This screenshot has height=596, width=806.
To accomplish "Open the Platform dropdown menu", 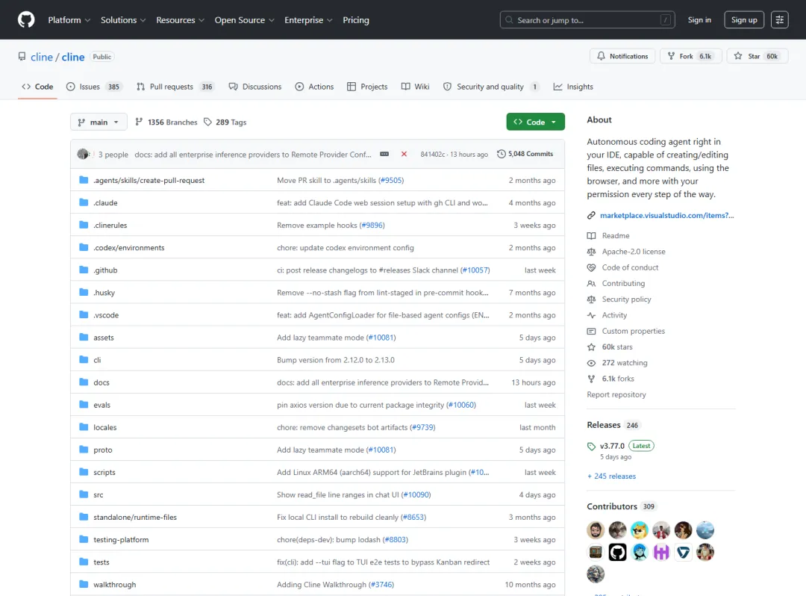I will click(x=69, y=20).
